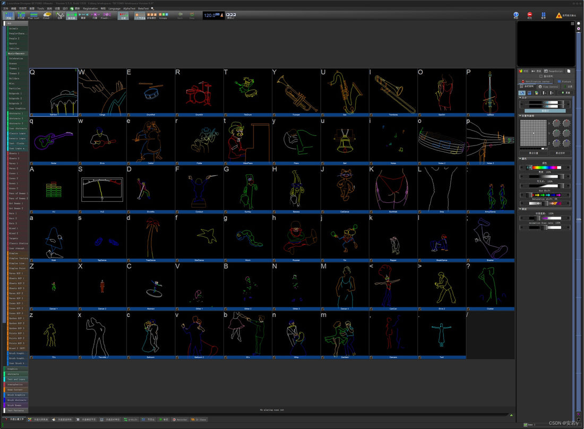The height and width of the screenshot is (429, 584).
Task: Switch to the PangoScript tab
Action: pos(553,71)
